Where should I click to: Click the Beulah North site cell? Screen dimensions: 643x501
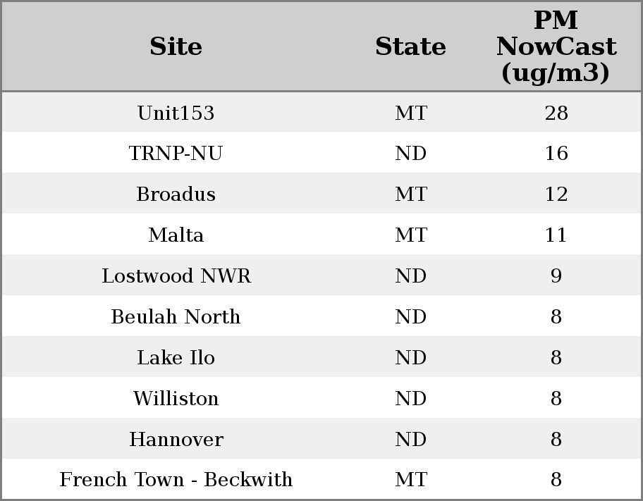click(176, 317)
